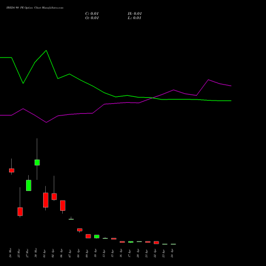Click the '24 Apr' date axis label
Screen dimensions: 266x266
pyautogui.click(x=172, y=254)
